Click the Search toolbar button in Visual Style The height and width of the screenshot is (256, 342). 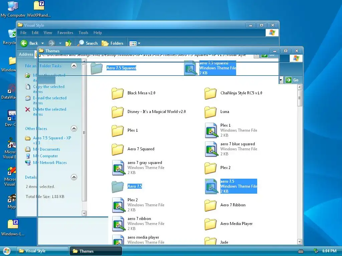[x=88, y=43]
